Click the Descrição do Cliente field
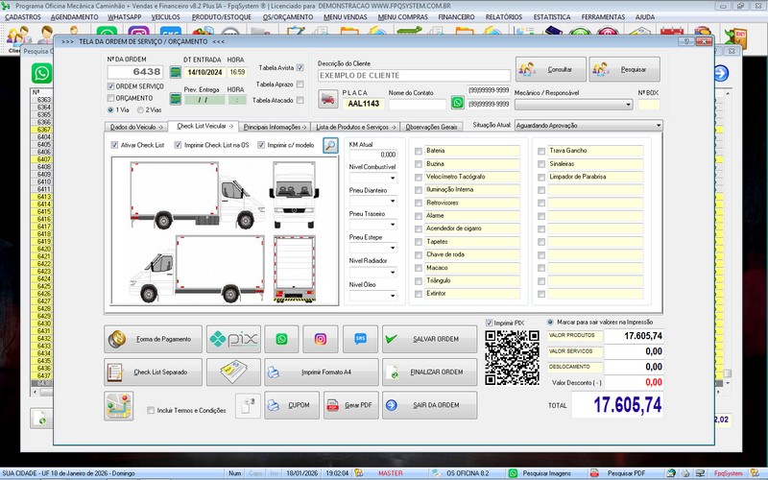768x480 pixels. 411,75
